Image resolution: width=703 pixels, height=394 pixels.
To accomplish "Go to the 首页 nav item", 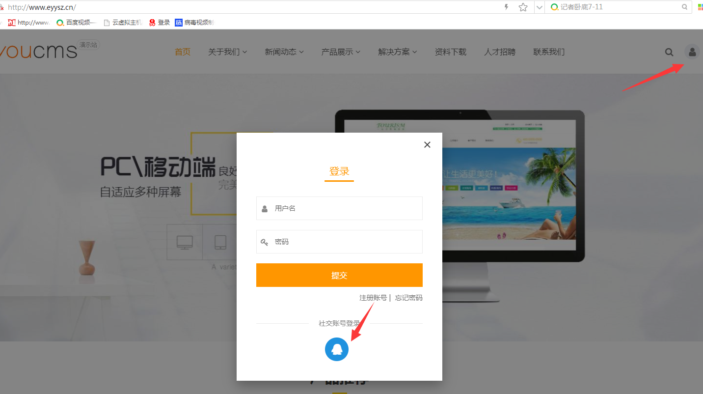I will (x=183, y=52).
